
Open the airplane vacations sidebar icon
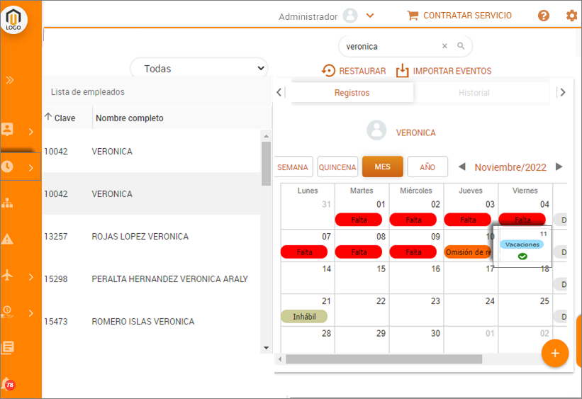pos(8,276)
